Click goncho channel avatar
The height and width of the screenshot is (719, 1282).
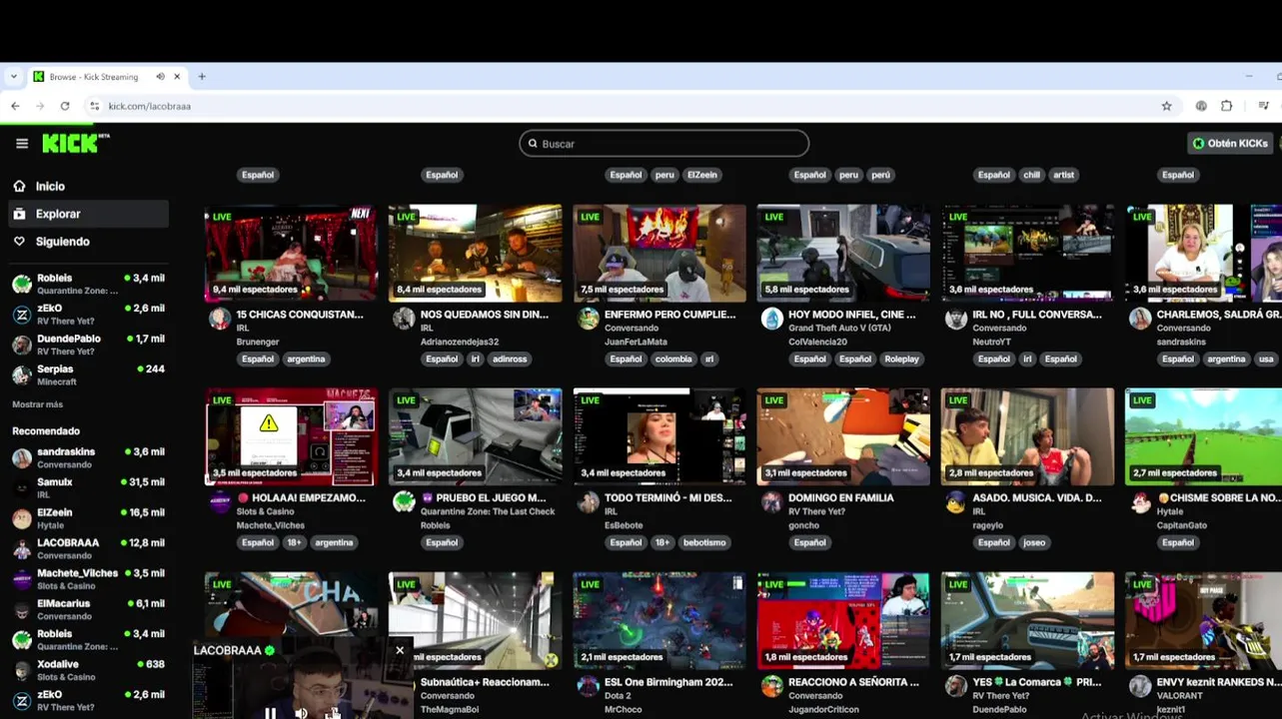coord(771,502)
